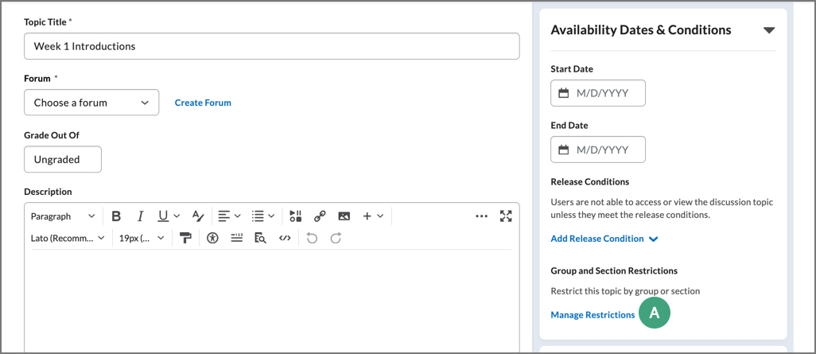Open the Paragraph format dropdown
This screenshot has height=354, width=816.
point(63,216)
